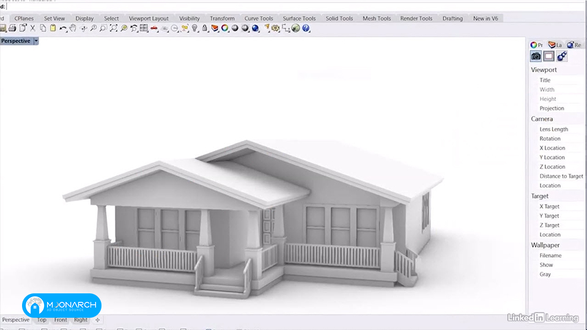Click the camera View properties icon
Viewport: 587px width, 330px height.
point(536,56)
